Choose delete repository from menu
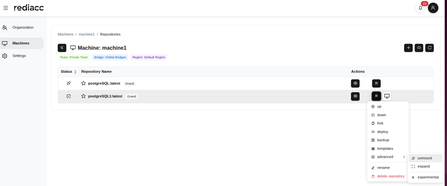The width and height of the screenshot is (447, 186). [x=390, y=176]
